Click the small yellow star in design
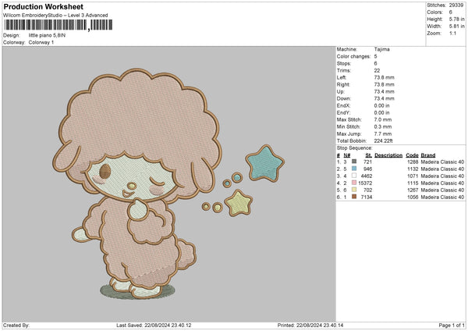Screen dimensions: 468x331 coord(239,203)
